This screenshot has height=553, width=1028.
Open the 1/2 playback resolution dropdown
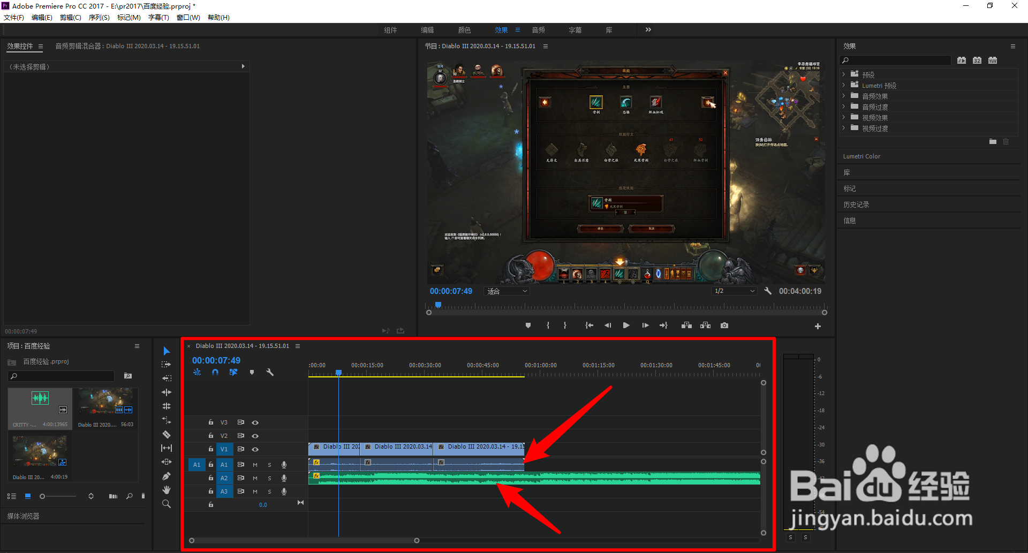(x=734, y=291)
